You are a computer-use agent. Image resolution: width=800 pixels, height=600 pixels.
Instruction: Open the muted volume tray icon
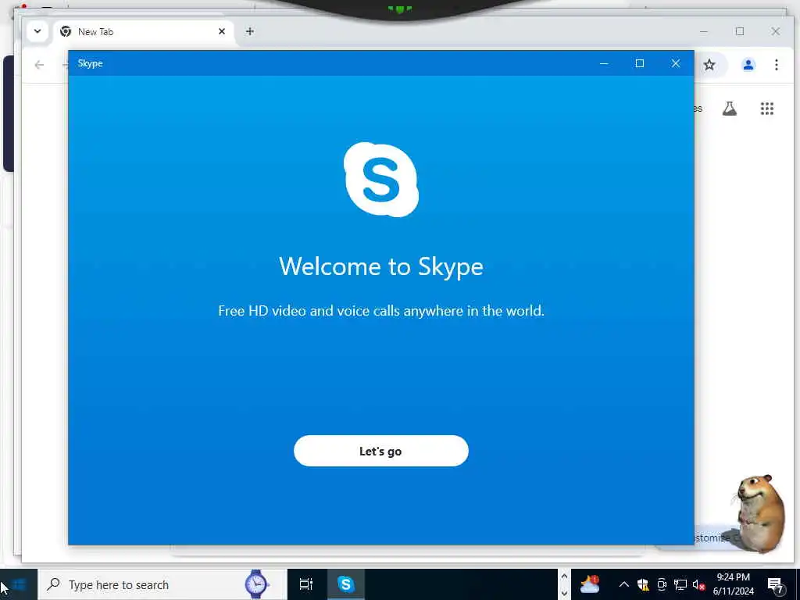coord(698,584)
